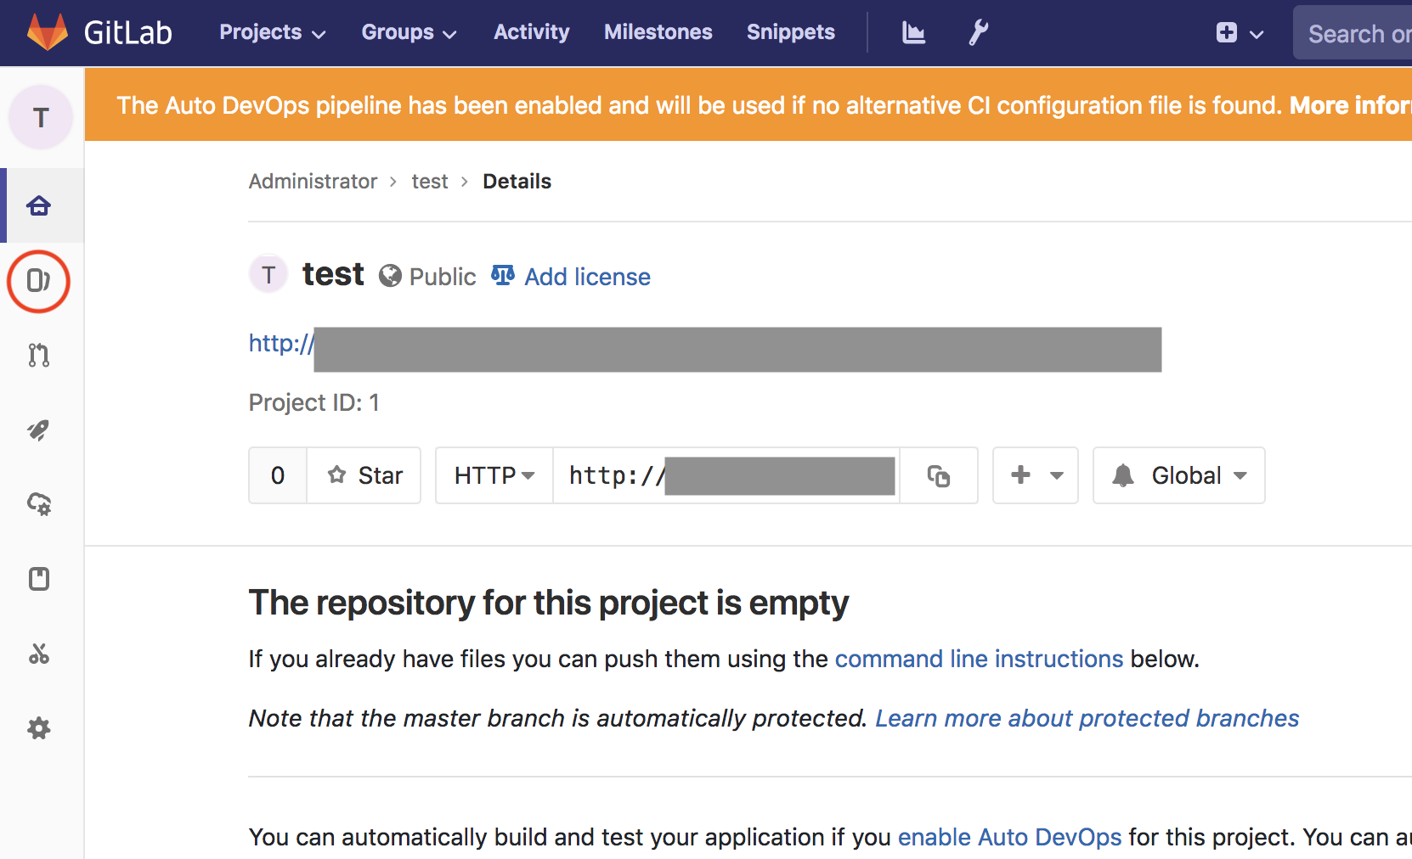Open Issues sidebar icon
1412x859 pixels.
[x=39, y=281]
